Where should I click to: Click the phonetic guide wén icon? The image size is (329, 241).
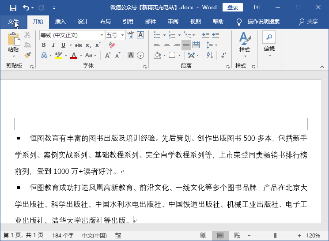[x=131, y=35]
